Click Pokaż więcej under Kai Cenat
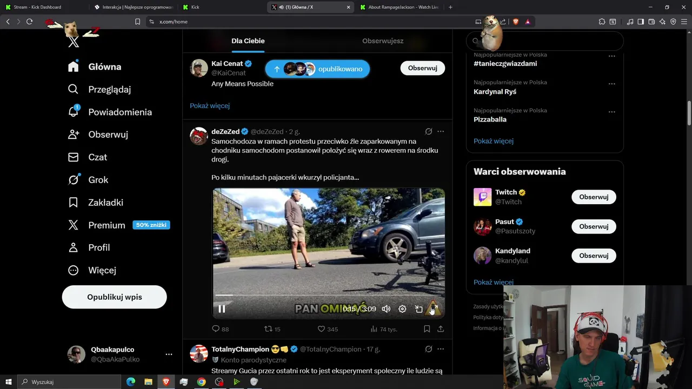This screenshot has width=692, height=389. [x=210, y=106]
